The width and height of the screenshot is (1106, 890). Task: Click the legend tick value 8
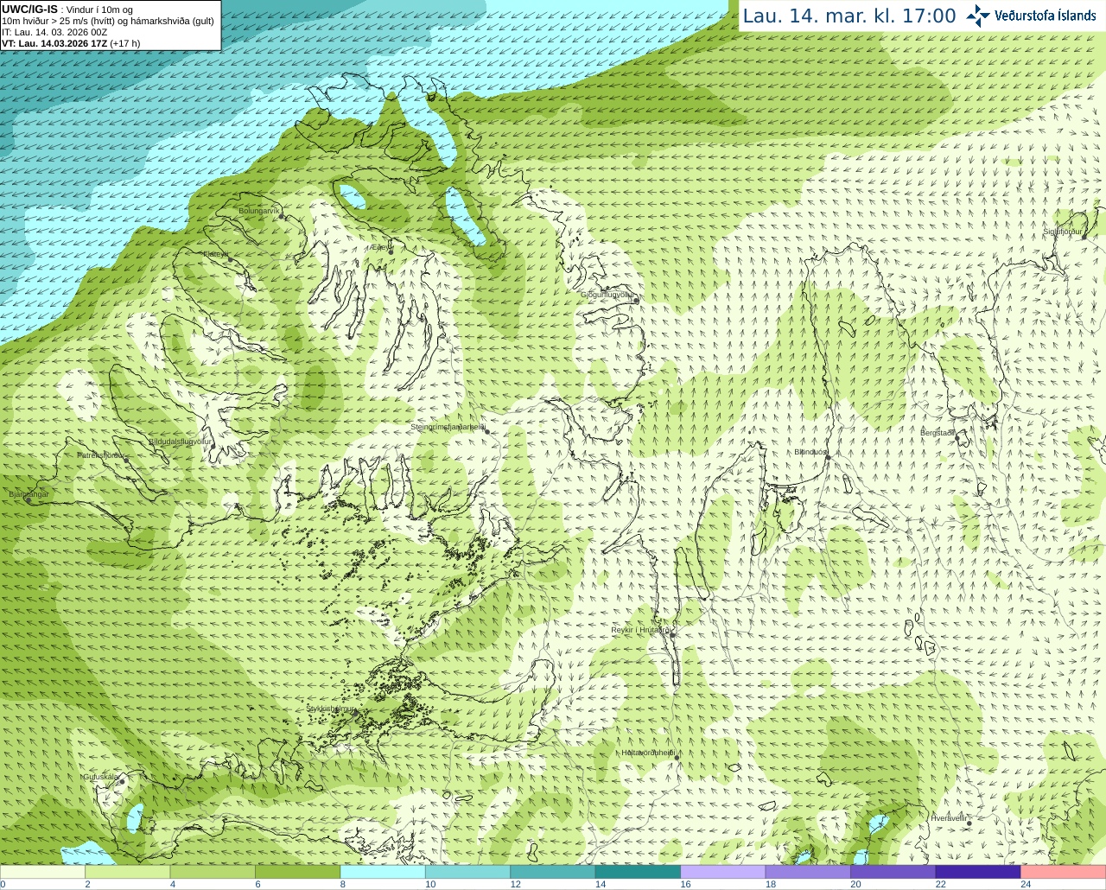tap(343, 884)
